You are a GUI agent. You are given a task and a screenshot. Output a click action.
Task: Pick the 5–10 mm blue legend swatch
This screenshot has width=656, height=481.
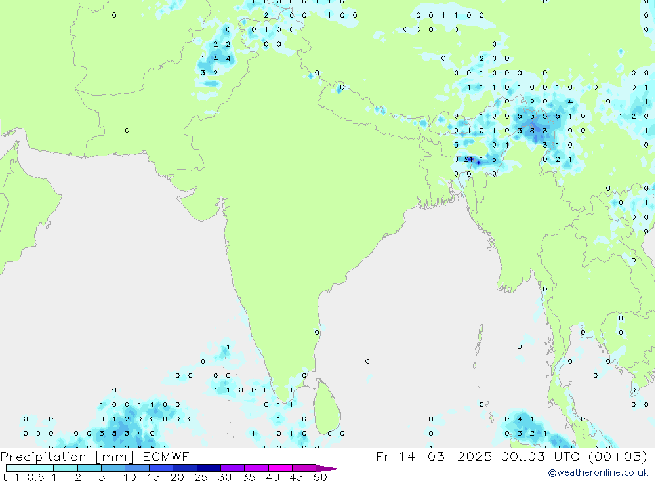click(x=113, y=468)
